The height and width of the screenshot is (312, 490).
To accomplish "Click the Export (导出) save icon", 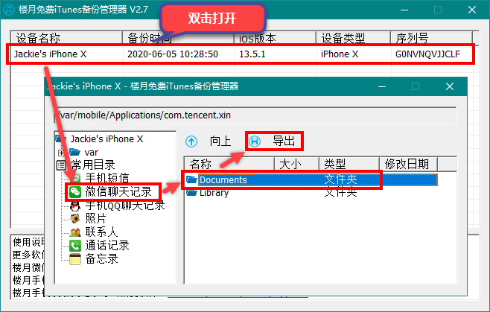I will click(x=255, y=141).
